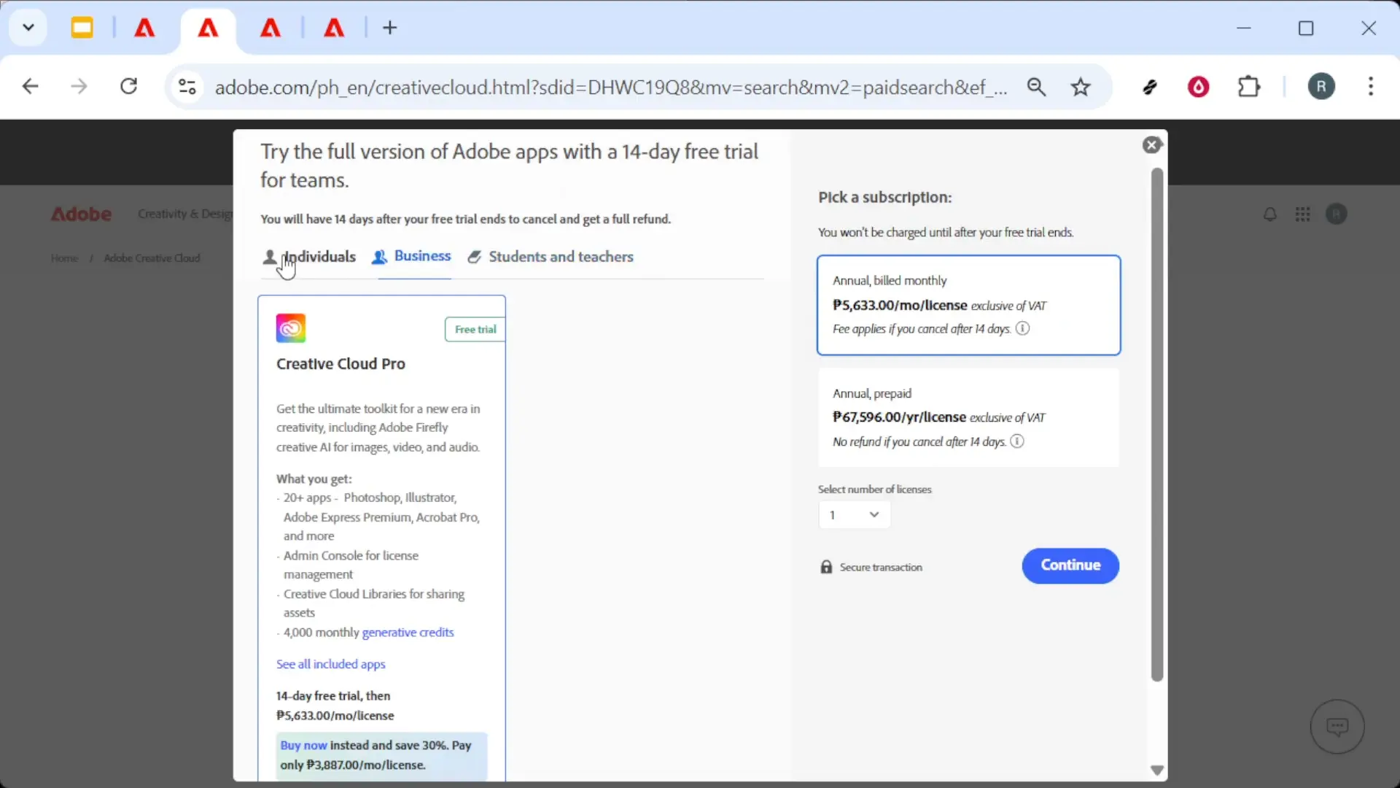Viewport: 1400px width, 788px height.
Task: Open a new browser tab
Action: [390, 28]
